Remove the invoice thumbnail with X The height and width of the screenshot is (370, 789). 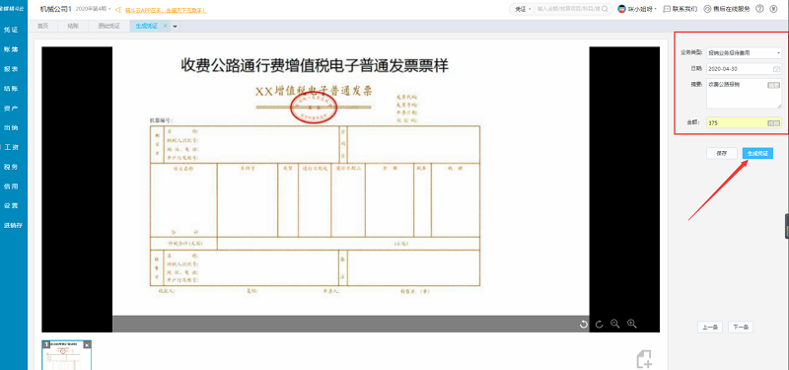[87, 344]
